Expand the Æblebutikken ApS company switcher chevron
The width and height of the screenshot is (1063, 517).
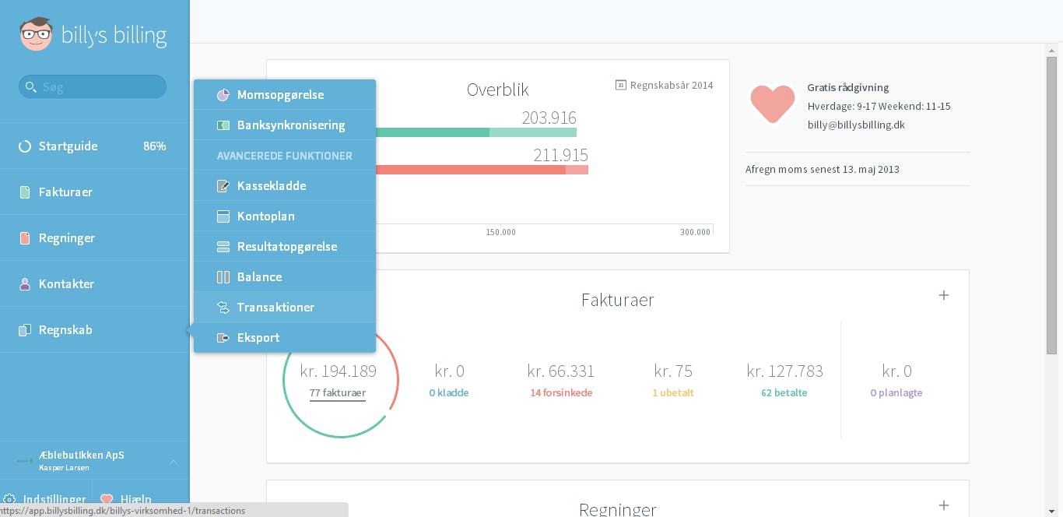[x=174, y=462]
